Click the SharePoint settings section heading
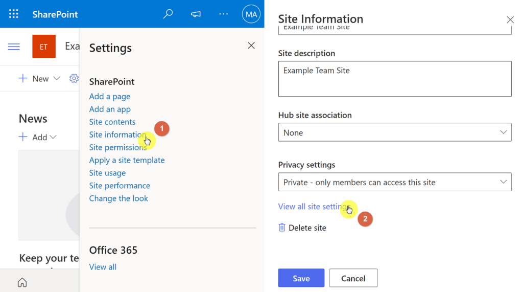The image size is (523, 292). point(112,81)
